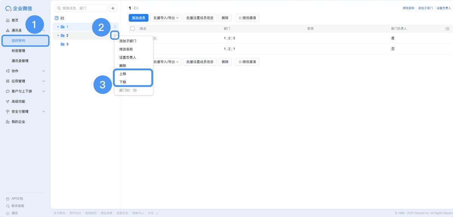Choose 修改名称 in context menu
This screenshot has height=217, width=453.
pyautogui.click(x=126, y=49)
